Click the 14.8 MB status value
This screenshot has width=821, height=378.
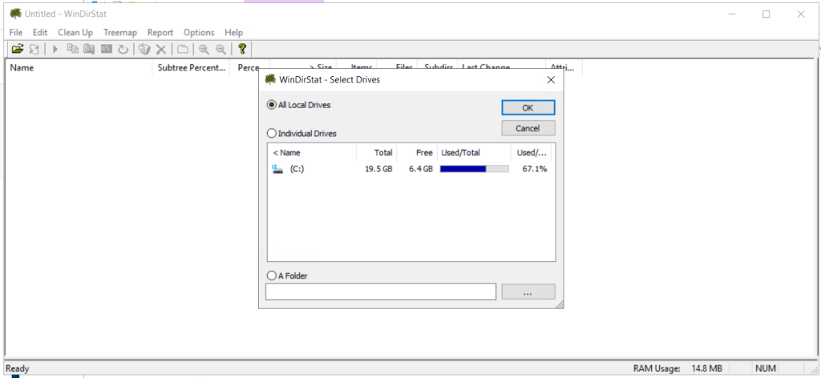[x=706, y=368]
